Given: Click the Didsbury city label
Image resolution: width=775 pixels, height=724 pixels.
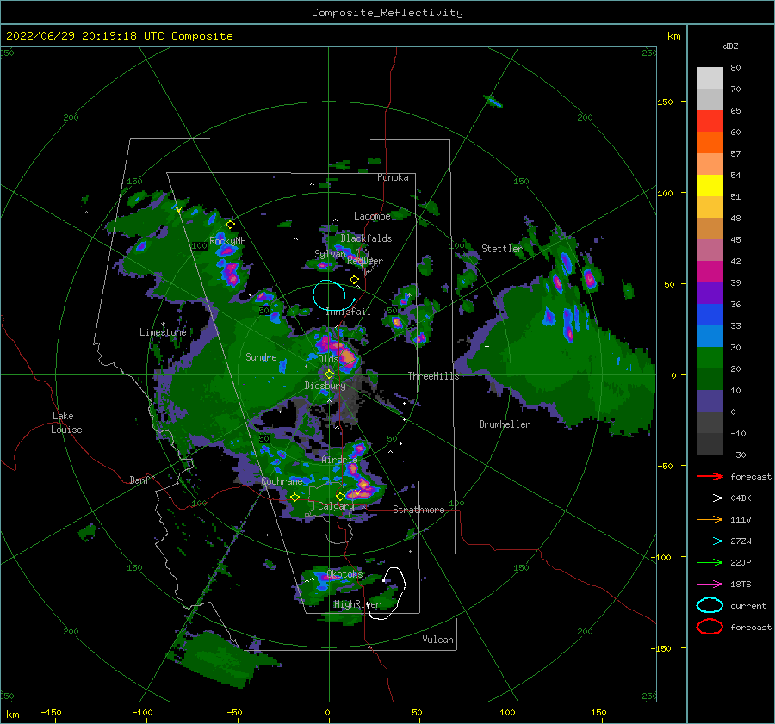Looking at the screenshot, I should coord(325,386).
